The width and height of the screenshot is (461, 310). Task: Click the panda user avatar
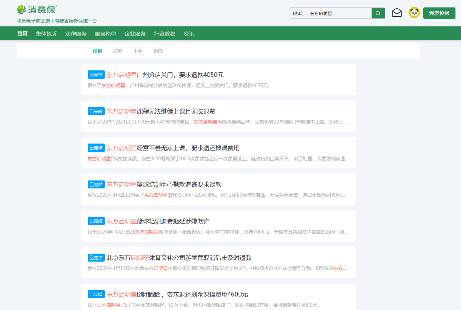(x=414, y=13)
